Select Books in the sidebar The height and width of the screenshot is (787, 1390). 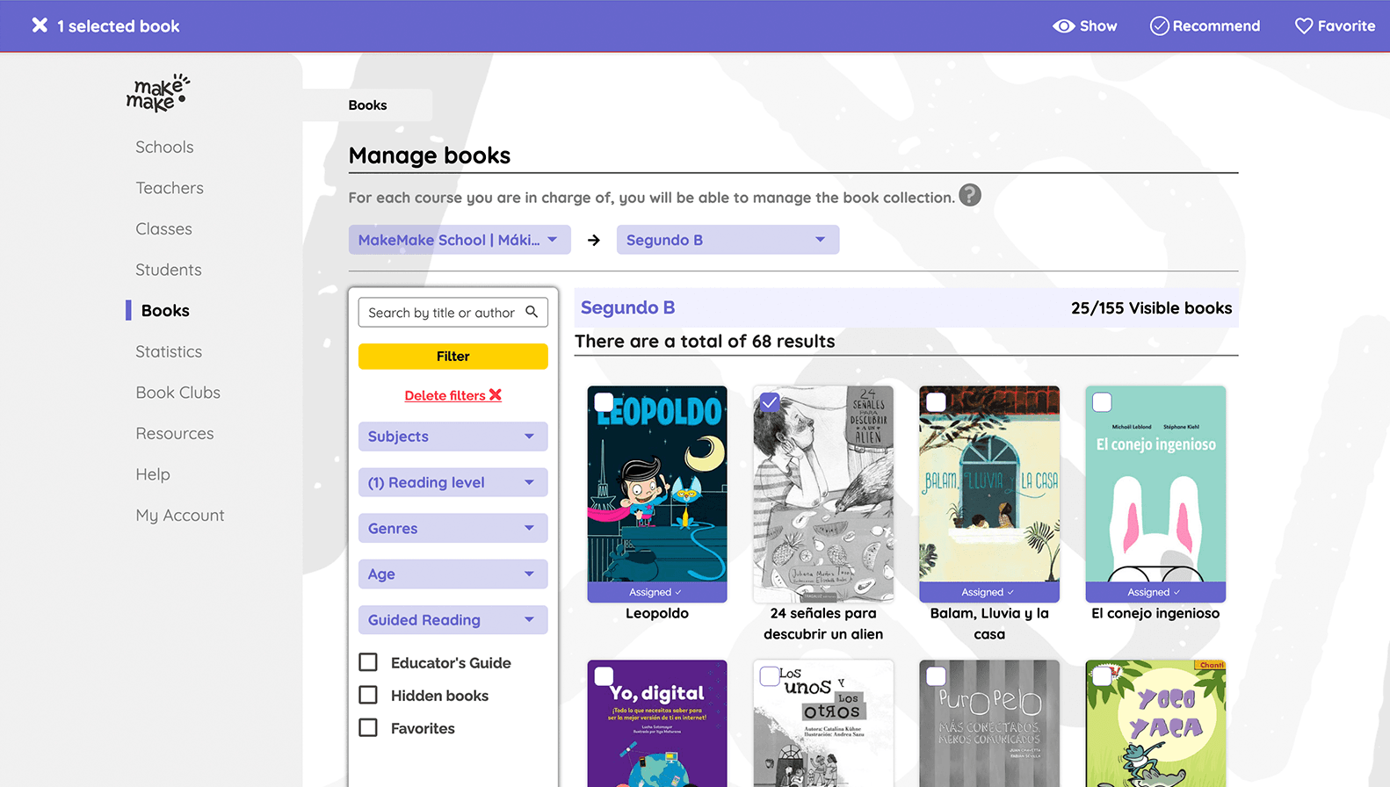pos(165,310)
